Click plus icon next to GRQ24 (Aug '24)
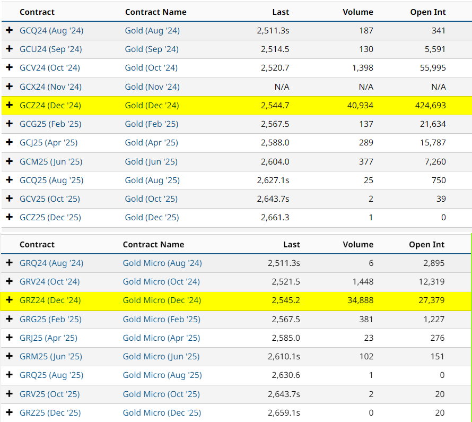Image resolution: width=472 pixels, height=422 pixels. coord(9,263)
